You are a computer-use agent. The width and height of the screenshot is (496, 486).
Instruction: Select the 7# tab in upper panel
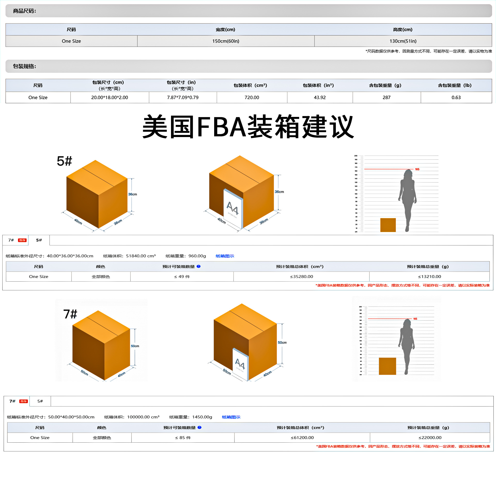tap(11, 240)
